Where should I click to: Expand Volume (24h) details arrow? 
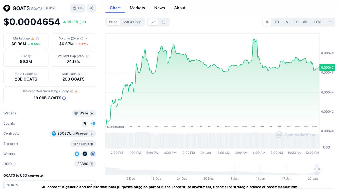86,38
